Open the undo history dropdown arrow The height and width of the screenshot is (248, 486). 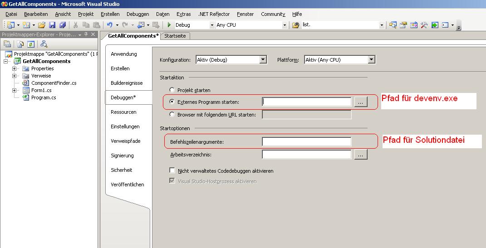[117, 25]
